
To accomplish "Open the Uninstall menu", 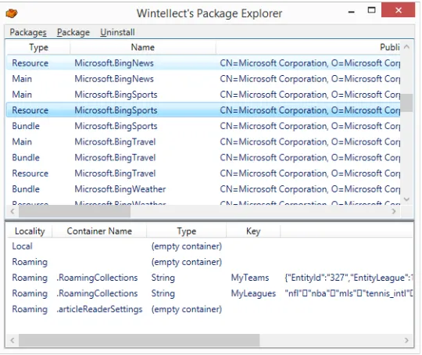I will click(117, 32).
